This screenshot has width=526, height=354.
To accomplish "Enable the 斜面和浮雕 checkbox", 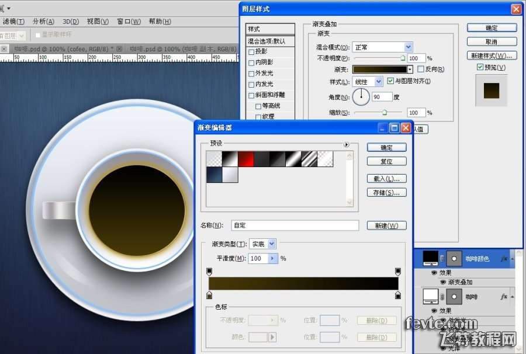I will [251, 96].
